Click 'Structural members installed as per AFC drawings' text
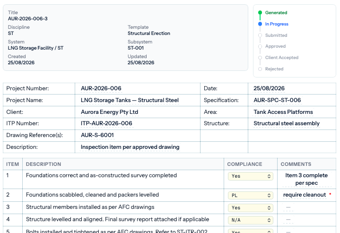 coord(90,207)
